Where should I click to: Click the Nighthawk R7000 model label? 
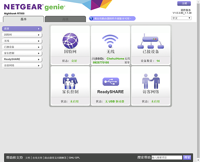coord(14,14)
